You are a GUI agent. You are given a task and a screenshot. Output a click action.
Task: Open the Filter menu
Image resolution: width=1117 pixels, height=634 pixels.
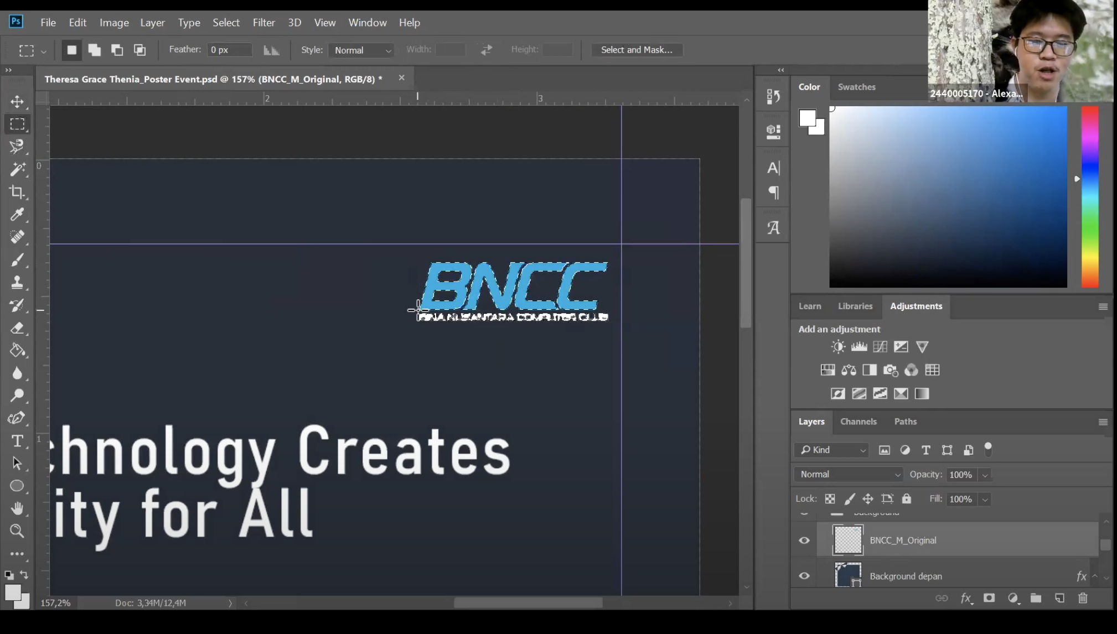(263, 23)
